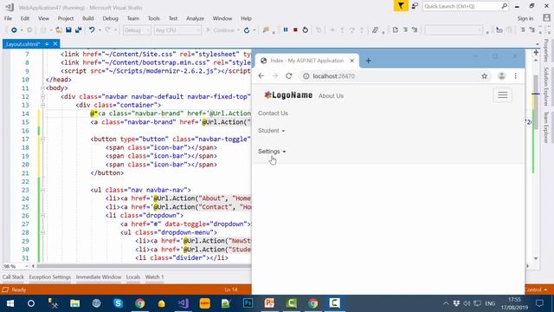Stop debugging with red square icon
Image resolution: width=554 pixels, height=312 pixels.
295,30
